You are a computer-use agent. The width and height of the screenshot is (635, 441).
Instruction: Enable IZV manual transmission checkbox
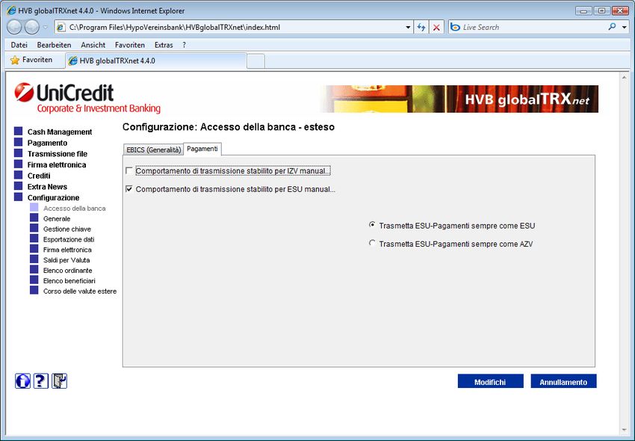[x=129, y=171]
